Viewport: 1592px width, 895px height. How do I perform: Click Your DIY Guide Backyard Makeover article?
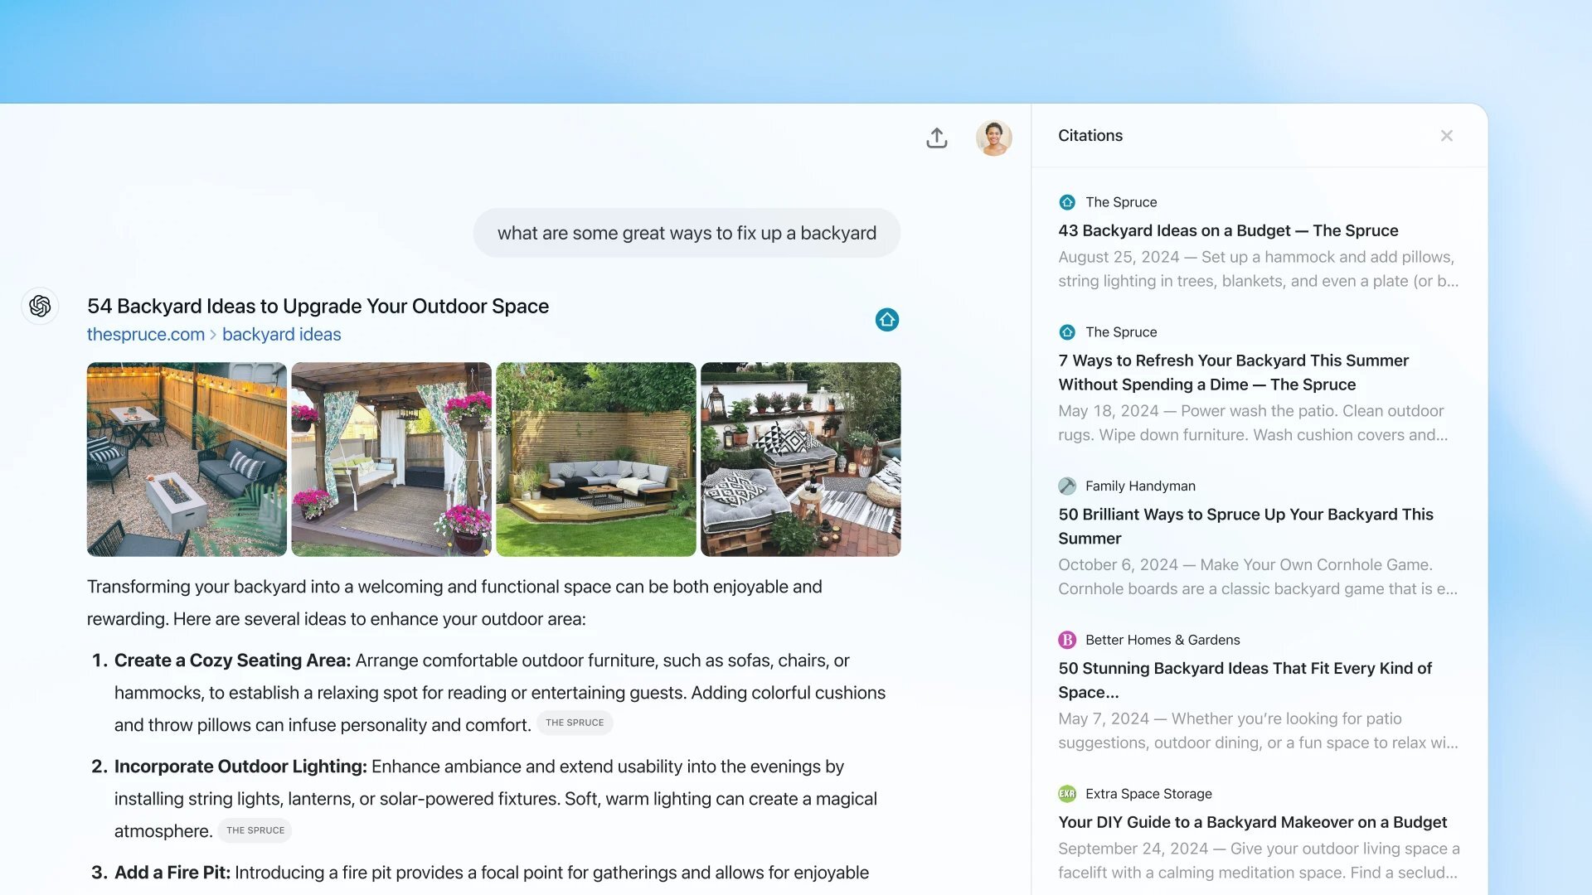click(1252, 822)
